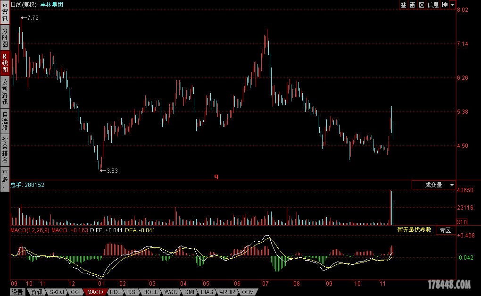Open the 信息 info panel
Image resolution: width=481 pixels, height=296 pixels.
[x=433, y=5]
